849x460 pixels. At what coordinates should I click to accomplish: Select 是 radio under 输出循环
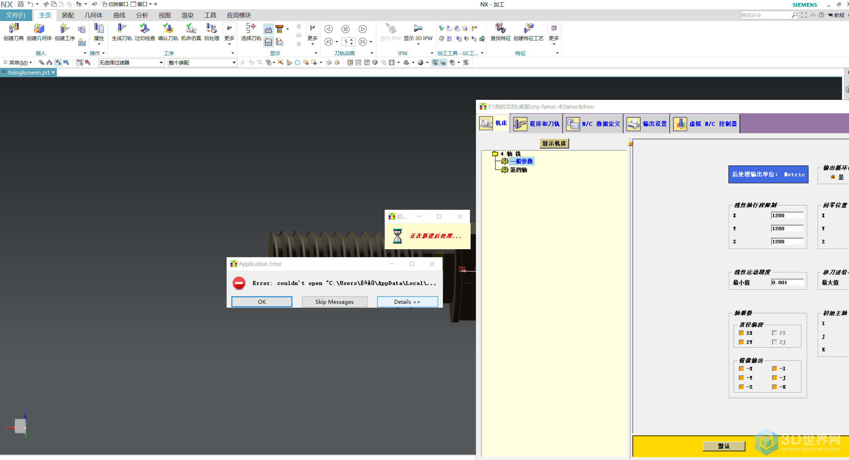(833, 177)
